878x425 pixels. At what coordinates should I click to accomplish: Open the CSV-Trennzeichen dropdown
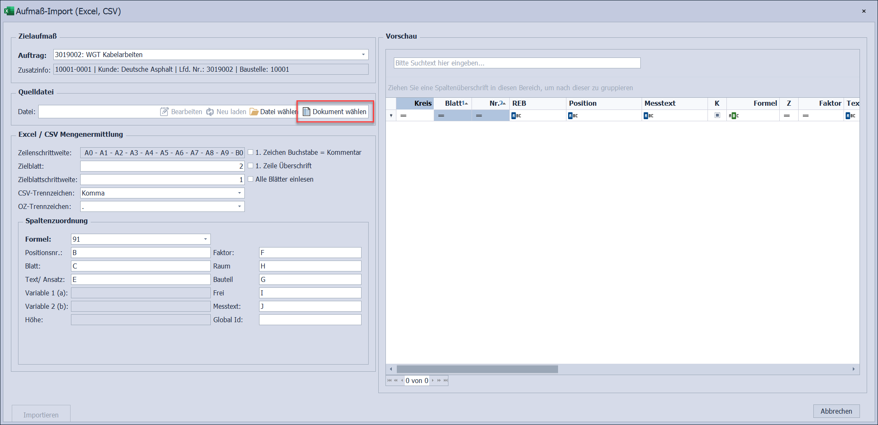pyautogui.click(x=239, y=193)
